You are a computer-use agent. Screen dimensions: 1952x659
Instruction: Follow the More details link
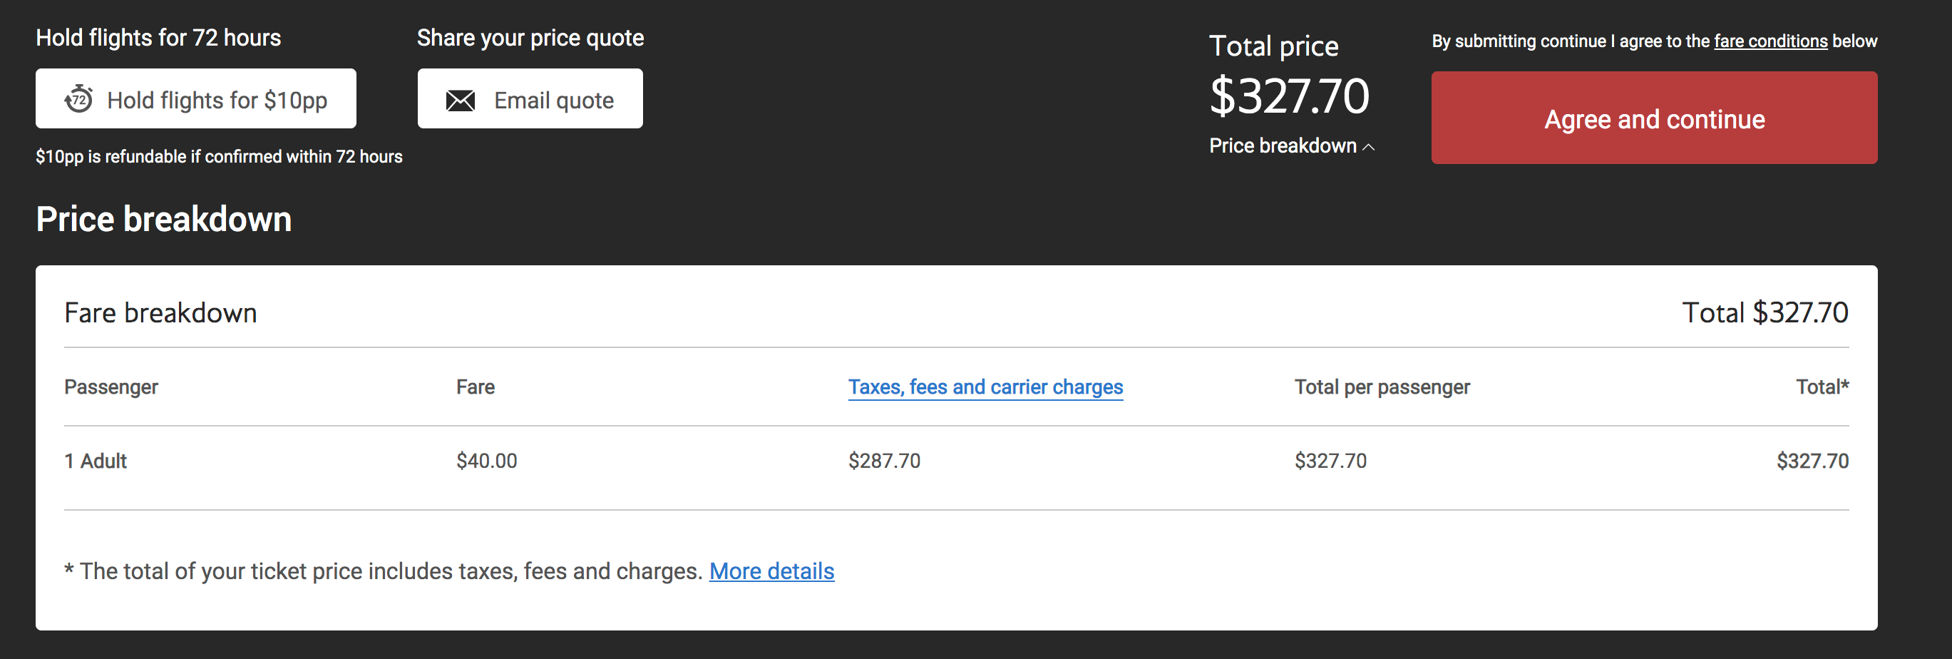(771, 571)
